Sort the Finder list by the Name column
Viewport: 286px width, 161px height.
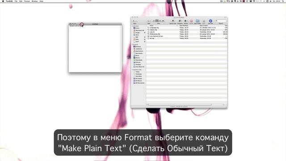[162, 26]
